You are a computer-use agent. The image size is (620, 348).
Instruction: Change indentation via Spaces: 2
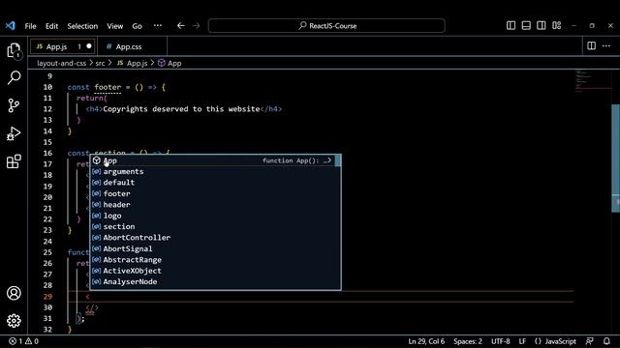(x=468, y=341)
